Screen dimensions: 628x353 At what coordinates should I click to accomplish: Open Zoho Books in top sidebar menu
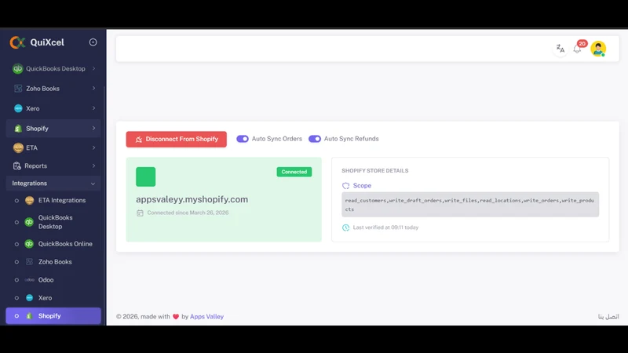click(x=53, y=89)
